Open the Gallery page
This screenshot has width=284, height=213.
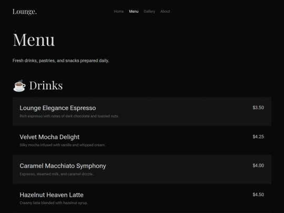(149, 12)
